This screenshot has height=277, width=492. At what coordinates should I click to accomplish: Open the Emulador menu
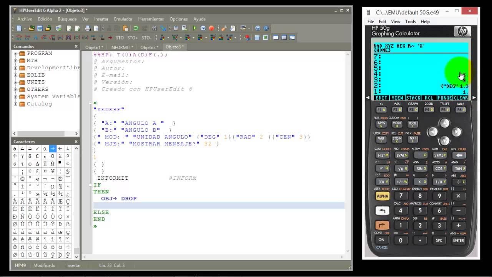click(123, 19)
